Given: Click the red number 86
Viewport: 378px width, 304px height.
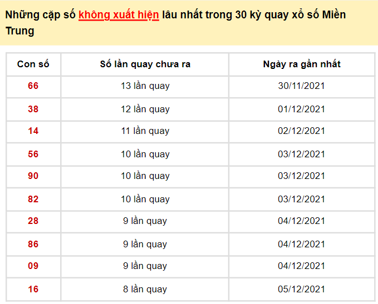Looking at the screenshot, I should coord(33,245).
